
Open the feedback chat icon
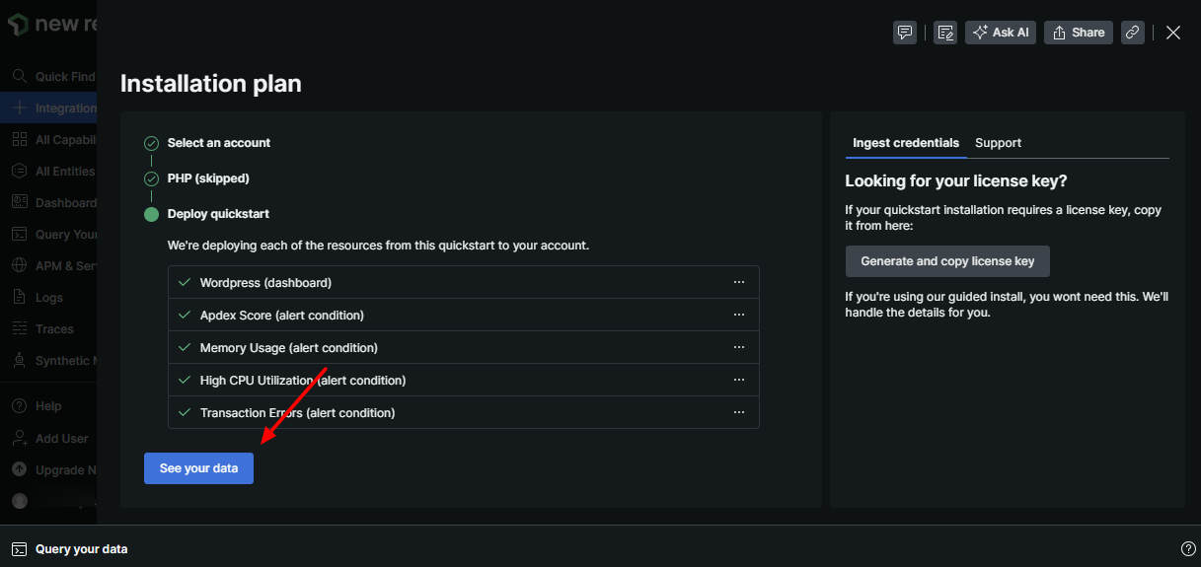tap(904, 33)
